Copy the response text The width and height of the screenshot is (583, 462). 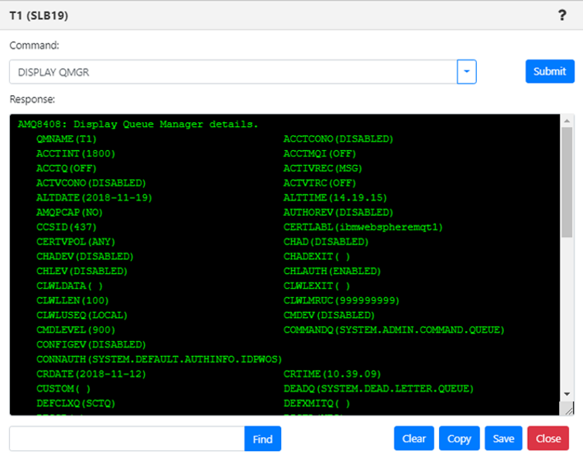(x=459, y=439)
